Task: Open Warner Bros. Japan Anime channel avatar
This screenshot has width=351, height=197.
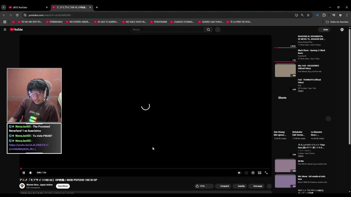Action: 22,186
